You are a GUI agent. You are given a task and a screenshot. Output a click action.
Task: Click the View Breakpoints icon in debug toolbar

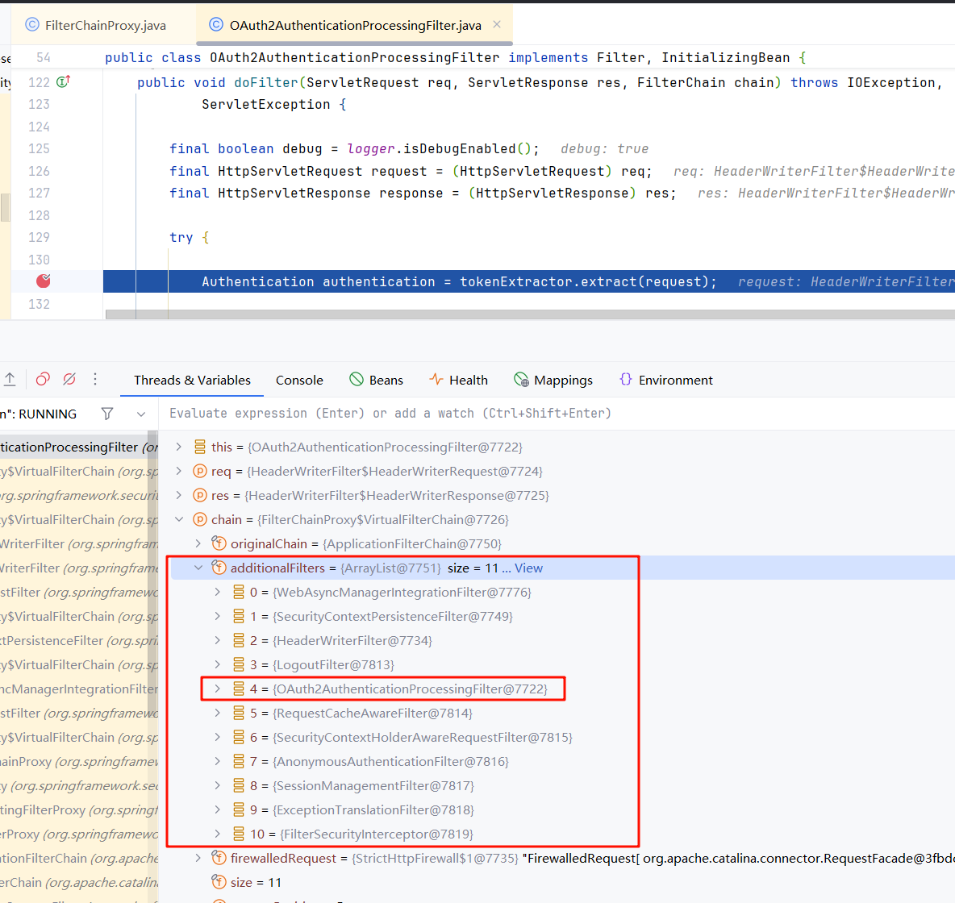[43, 380]
